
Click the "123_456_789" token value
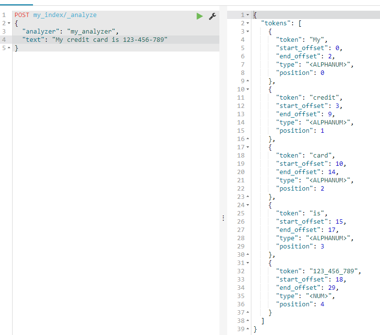click(334, 271)
